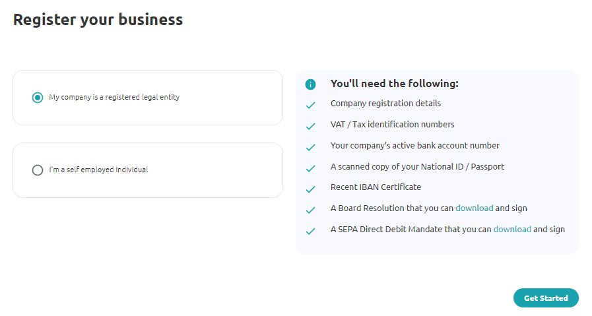
Task: Click the "Register your business" heading
Action: pyautogui.click(x=98, y=20)
